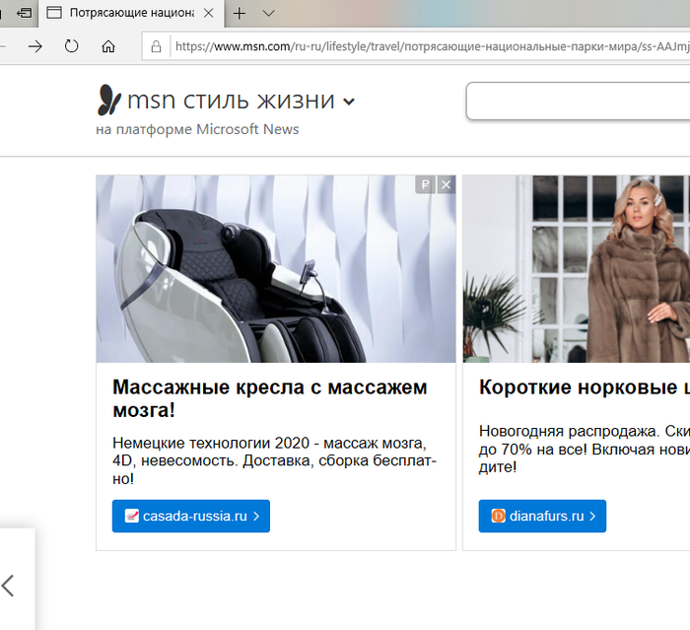Click the set tabs aside icon
The width and height of the screenshot is (690, 630).
[25, 13]
